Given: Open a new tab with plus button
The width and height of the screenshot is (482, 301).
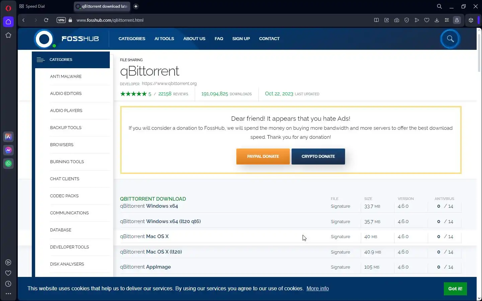Looking at the screenshot, I should 136,6.
